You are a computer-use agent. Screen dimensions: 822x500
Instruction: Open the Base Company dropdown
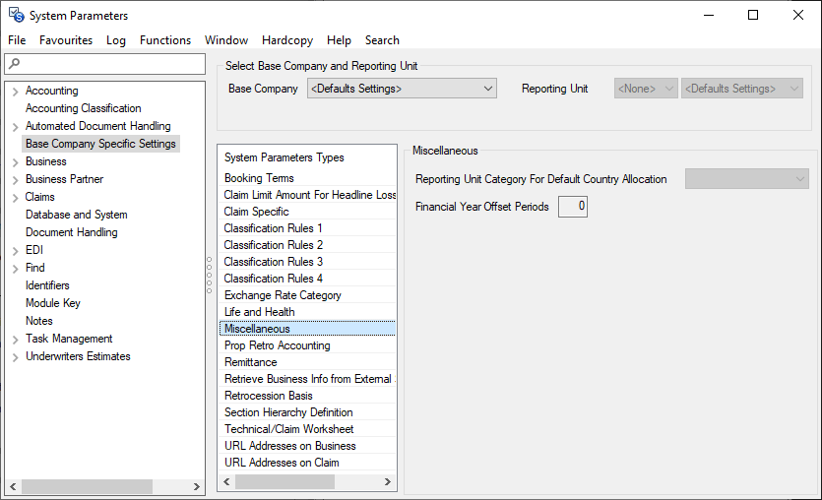[402, 89]
